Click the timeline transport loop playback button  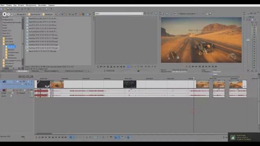(39, 137)
